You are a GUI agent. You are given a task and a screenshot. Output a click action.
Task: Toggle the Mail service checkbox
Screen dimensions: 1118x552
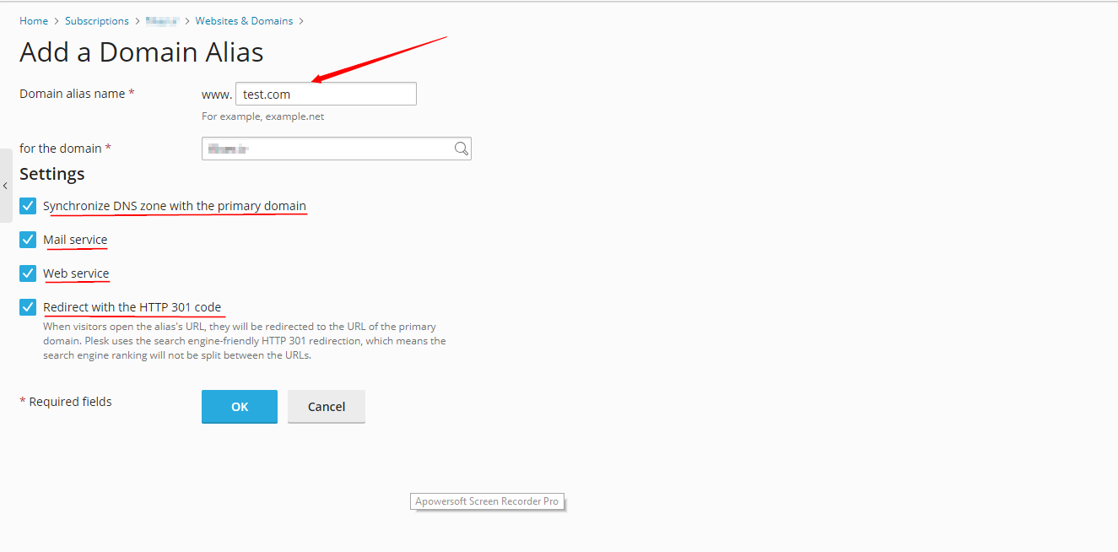(29, 240)
